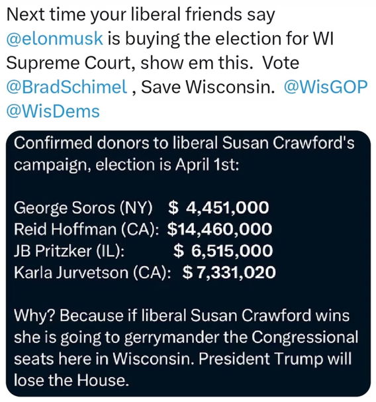The width and height of the screenshot is (376, 402).
Task: Select the $7,331,020 amount
Action: [229, 272]
